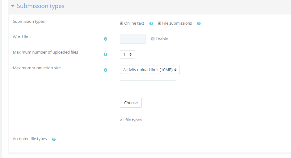This screenshot has height=158, width=291.
Task: Open help icon next to Online text
Action: click(x=151, y=23)
